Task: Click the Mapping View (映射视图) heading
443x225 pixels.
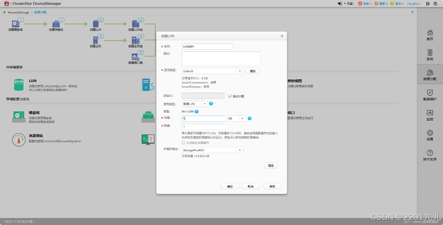Action: pyautogui.click(x=295, y=81)
